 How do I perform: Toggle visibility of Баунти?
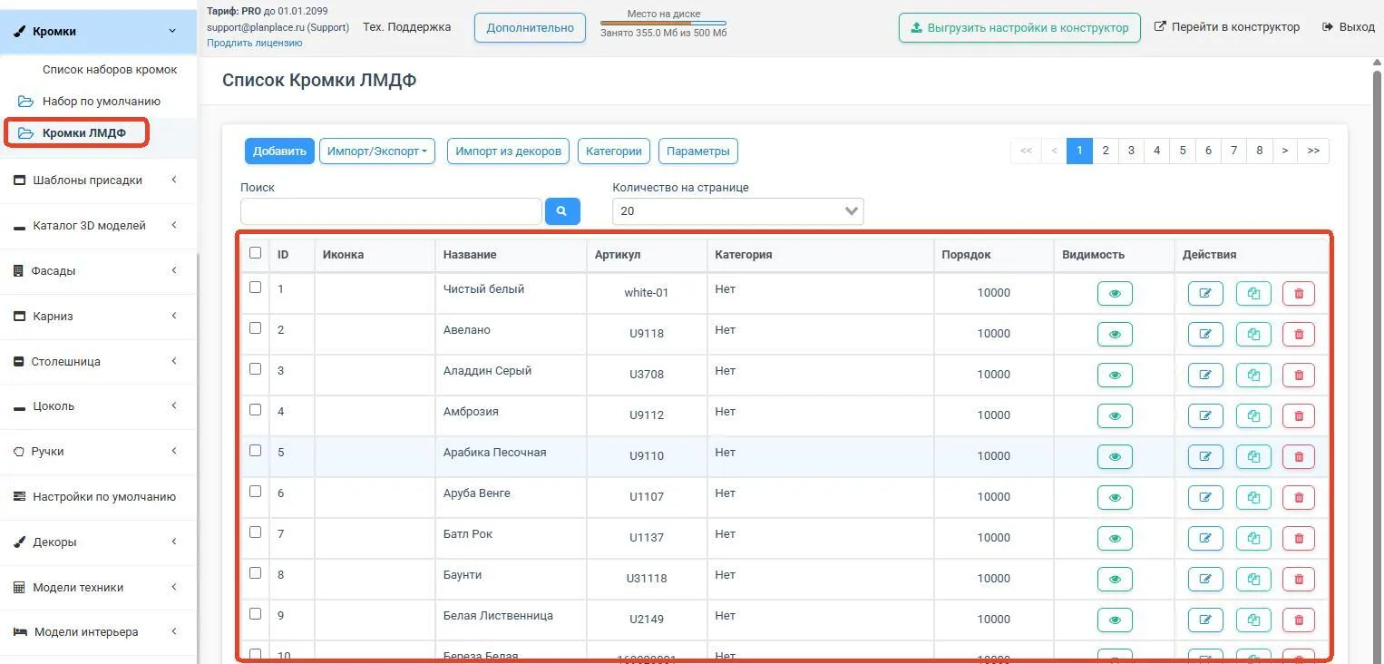click(1115, 579)
